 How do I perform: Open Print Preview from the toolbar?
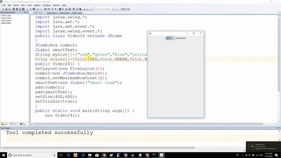coord(20,9)
